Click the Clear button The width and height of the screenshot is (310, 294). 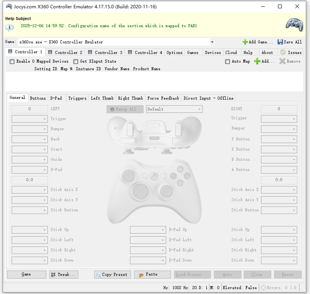257,275
